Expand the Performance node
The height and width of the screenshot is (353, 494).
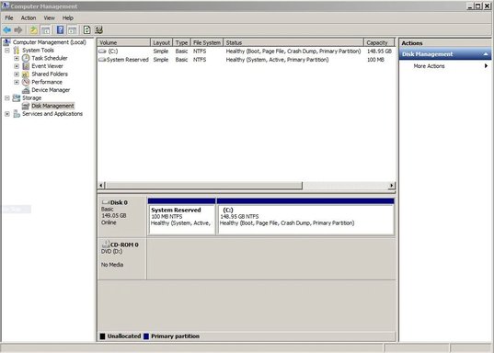coord(17,82)
